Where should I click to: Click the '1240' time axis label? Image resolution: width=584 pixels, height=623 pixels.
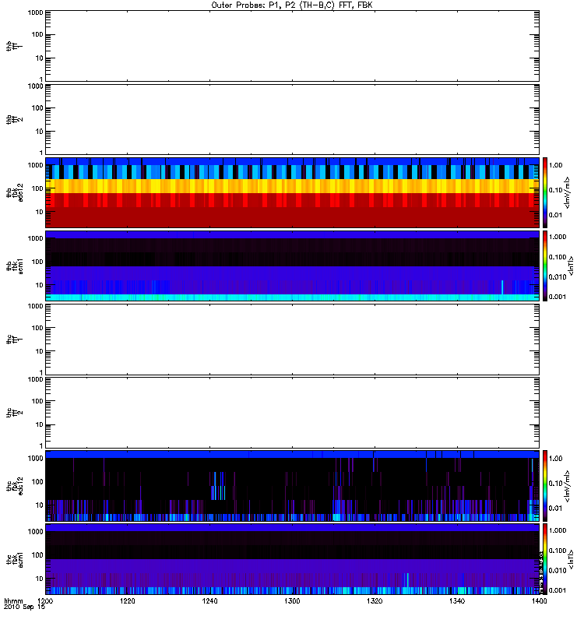pyautogui.click(x=209, y=601)
